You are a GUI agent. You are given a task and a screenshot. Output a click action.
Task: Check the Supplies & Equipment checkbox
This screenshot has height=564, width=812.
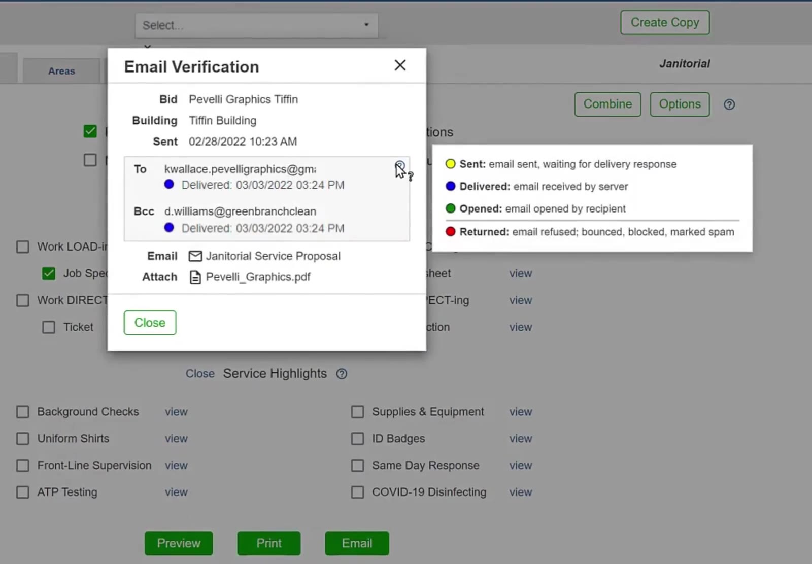point(358,412)
